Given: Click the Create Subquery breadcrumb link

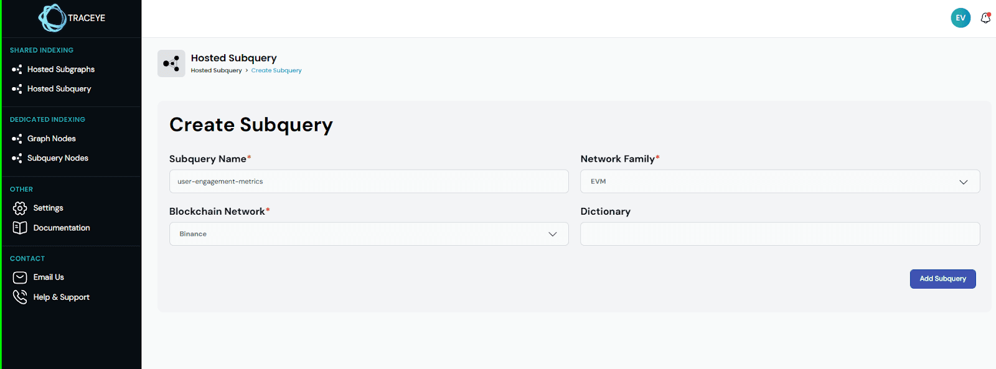Looking at the screenshot, I should point(276,70).
